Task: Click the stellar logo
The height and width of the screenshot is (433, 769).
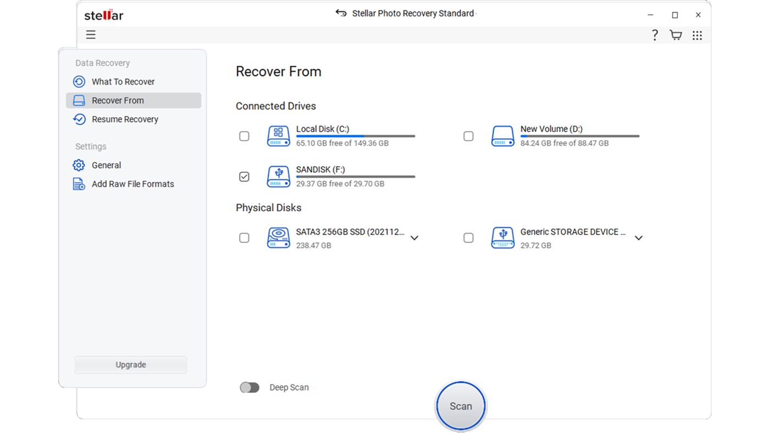Action: point(103,15)
